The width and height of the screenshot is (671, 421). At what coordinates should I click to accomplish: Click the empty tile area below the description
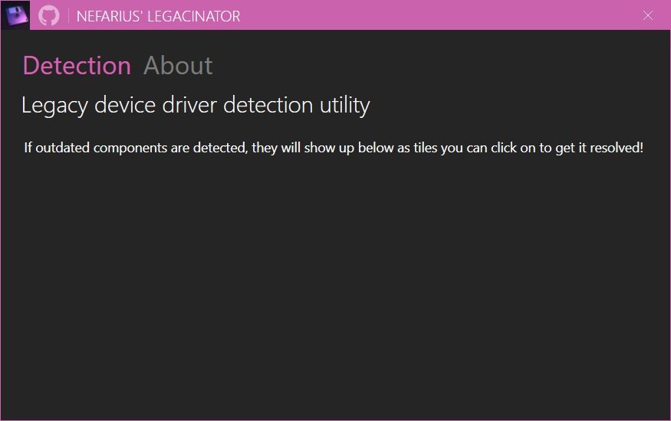tap(336, 286)
